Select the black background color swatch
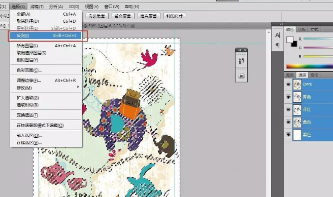 pyautogui.click(x=294, y=44)
